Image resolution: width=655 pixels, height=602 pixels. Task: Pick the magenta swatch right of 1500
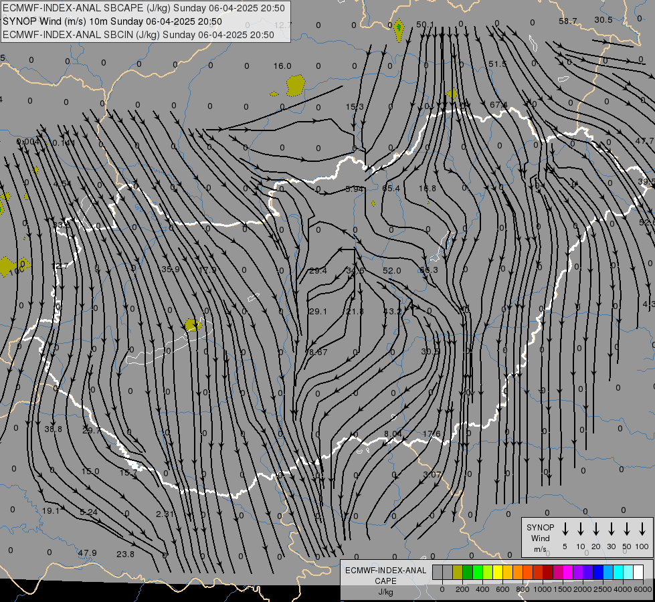(568, 573)
